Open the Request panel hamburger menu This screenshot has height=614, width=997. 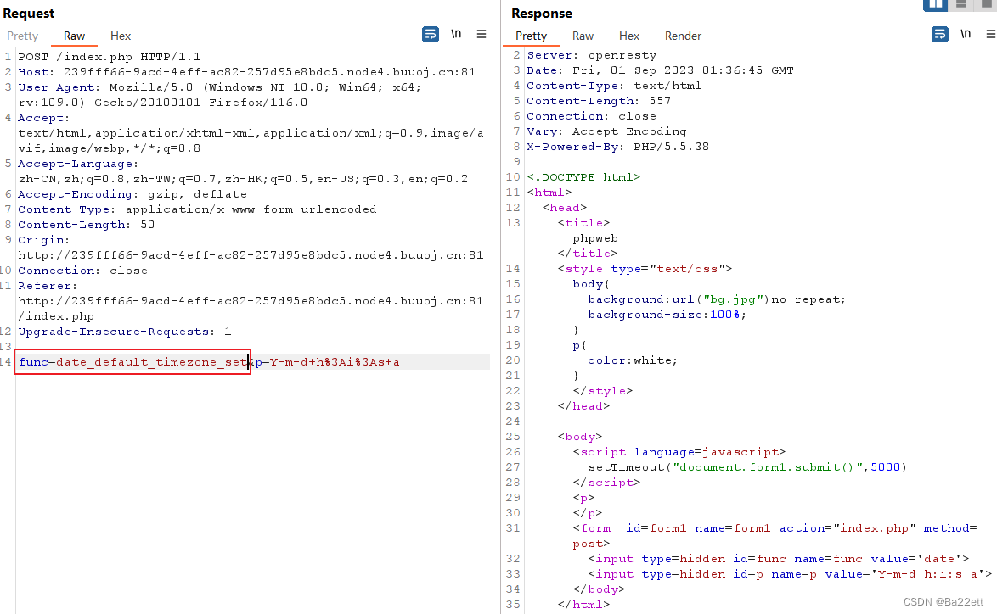tap(482, 34)
